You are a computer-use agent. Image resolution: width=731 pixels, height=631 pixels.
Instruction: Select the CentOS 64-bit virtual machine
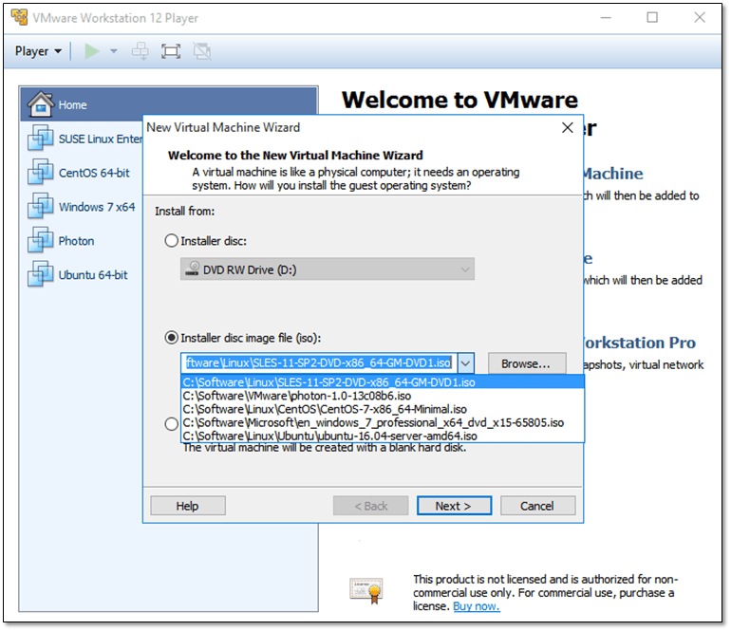click(82, 173)
